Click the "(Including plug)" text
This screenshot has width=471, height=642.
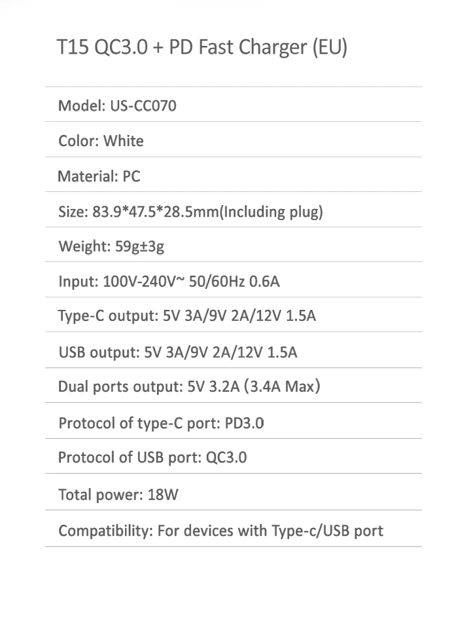[271, 212]
